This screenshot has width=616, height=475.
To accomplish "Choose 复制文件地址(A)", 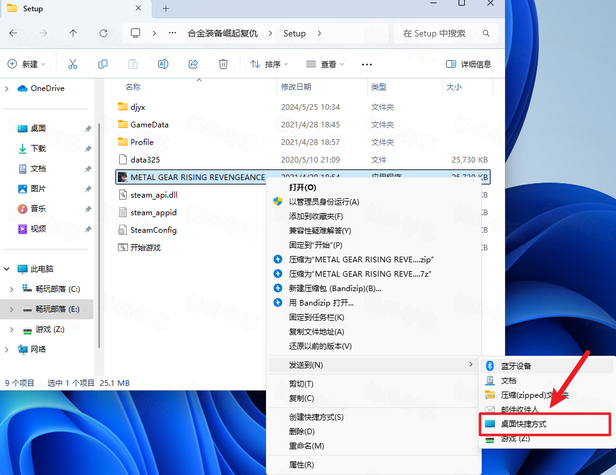I will (374, 332).
